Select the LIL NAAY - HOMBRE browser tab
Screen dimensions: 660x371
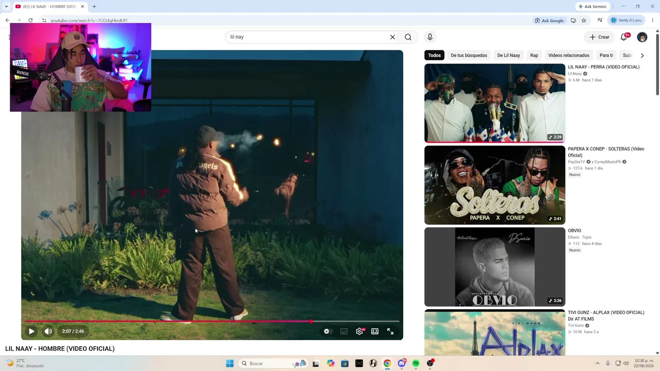49,7
